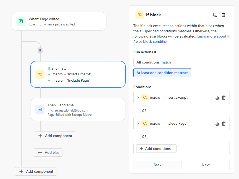Open the Add conditions dropdown

(156, 149)
